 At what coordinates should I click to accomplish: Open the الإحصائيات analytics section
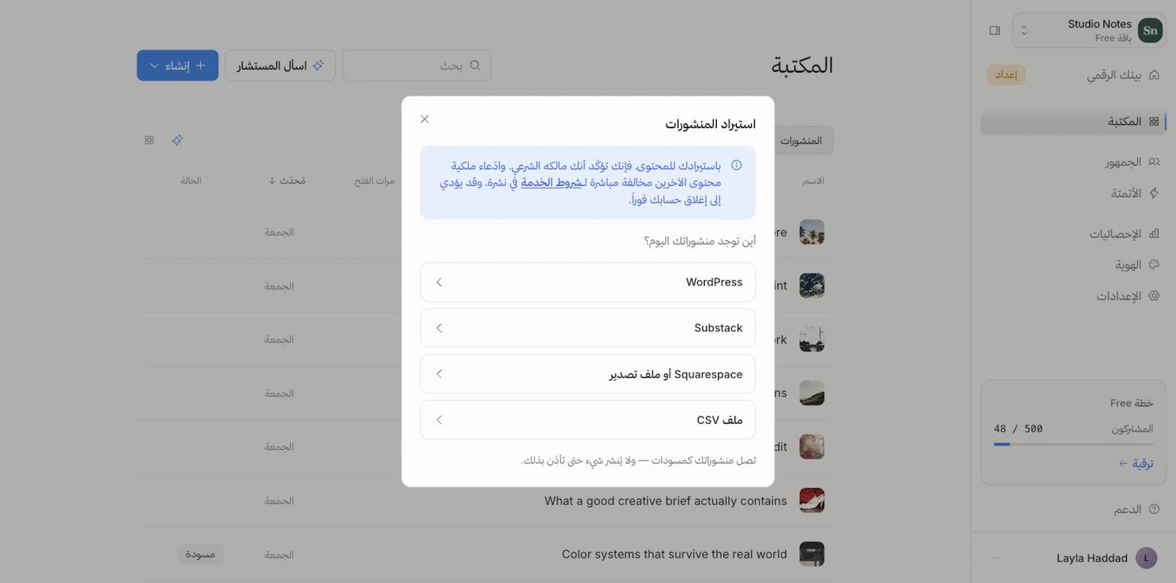pyautogui.click(x=1125, y=234)
